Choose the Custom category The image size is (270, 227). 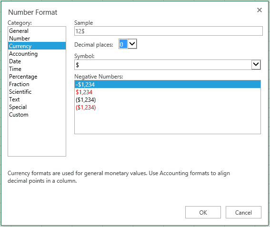pyautogui.click(x=37, y=115)
